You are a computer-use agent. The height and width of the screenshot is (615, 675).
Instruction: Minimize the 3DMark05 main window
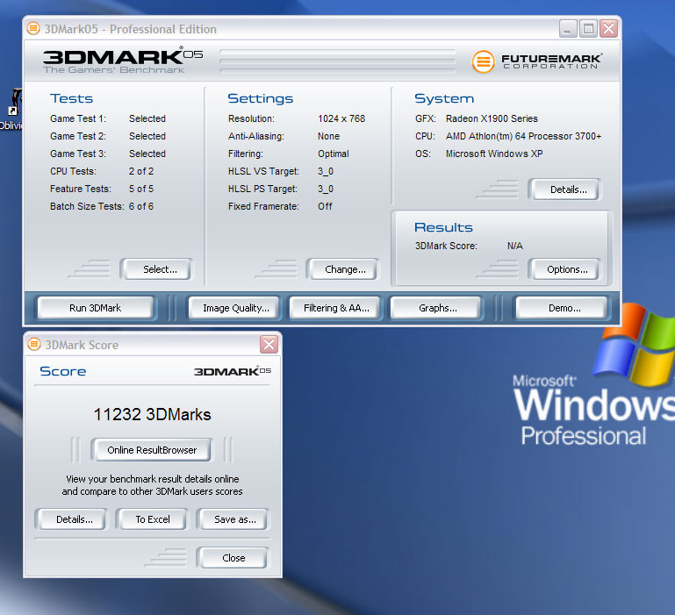pyautogui.click(x=568, y=29)
